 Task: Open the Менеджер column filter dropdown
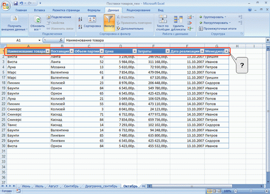point(226,51)
